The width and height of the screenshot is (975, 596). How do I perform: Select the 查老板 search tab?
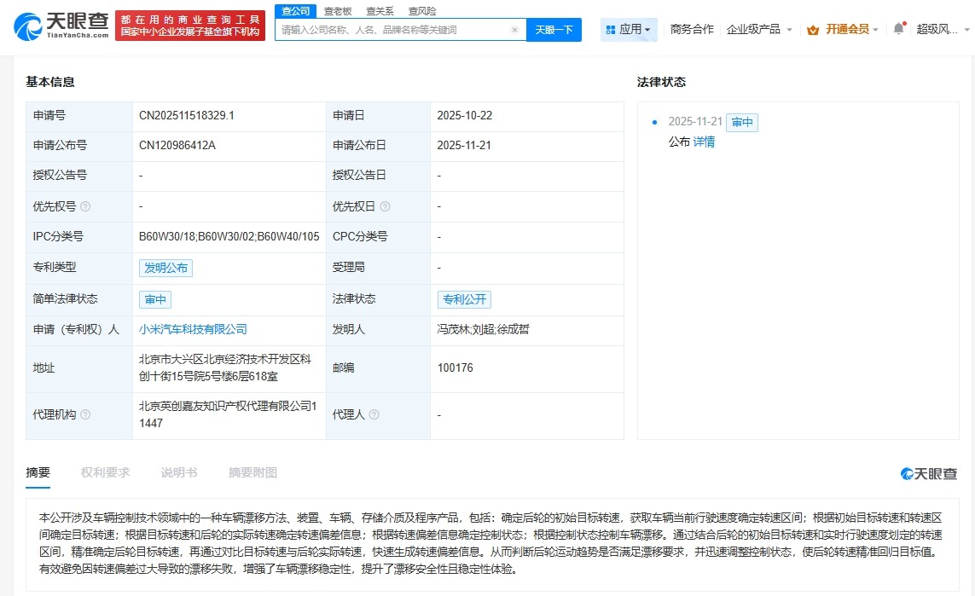tap(336, 11)
